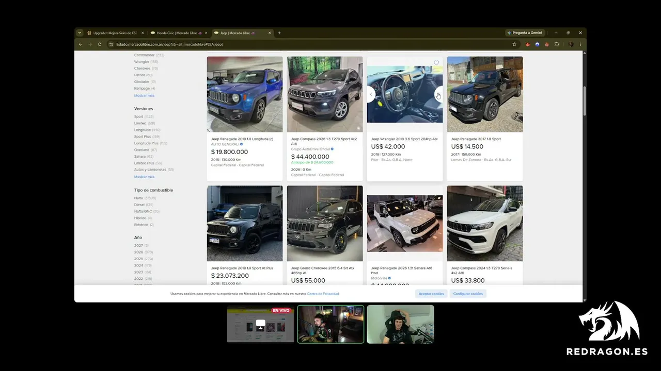The image size is (661, 371).
Task: Switch to the Honda Civic tab
Action: click(x=179, y=33)
